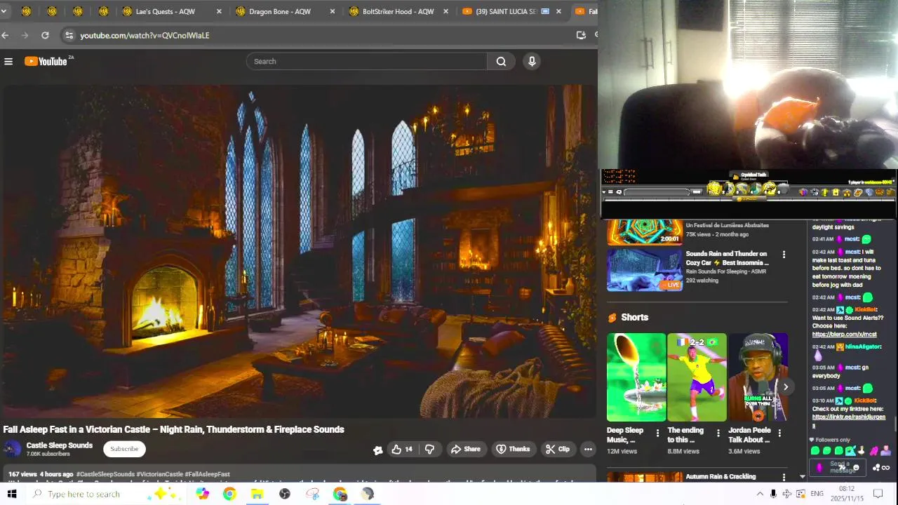Start voice search with microphone icon
898x505 pixels.
(532, 62)
